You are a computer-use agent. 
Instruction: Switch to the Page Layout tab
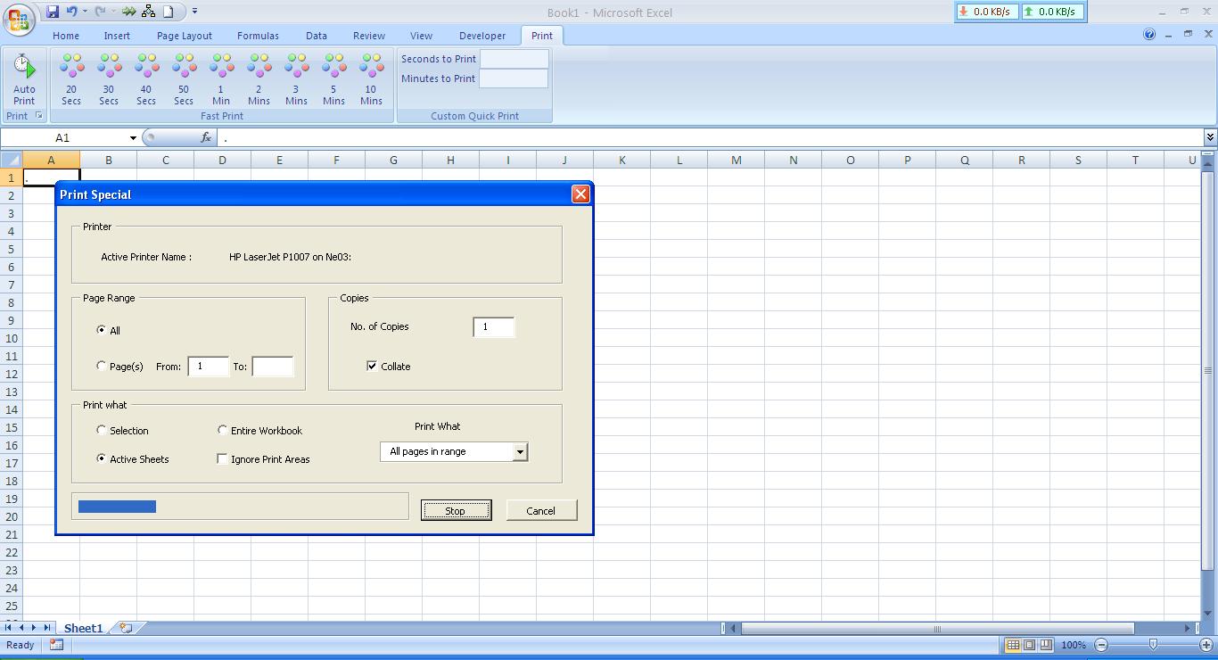pyautogui.click(x=185, y=36)
